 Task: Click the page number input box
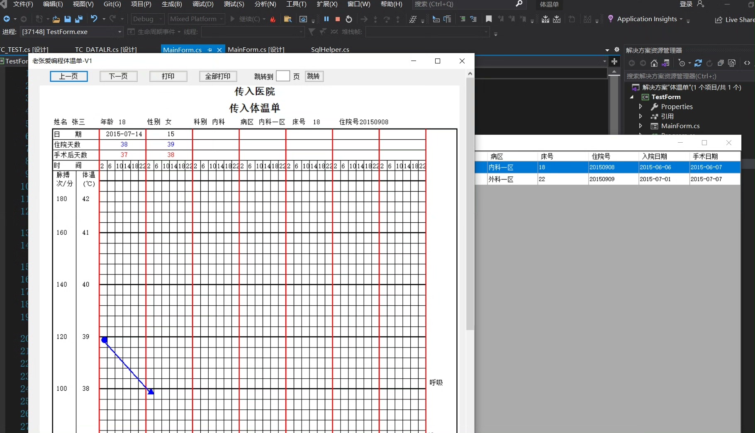coord(283,76)
